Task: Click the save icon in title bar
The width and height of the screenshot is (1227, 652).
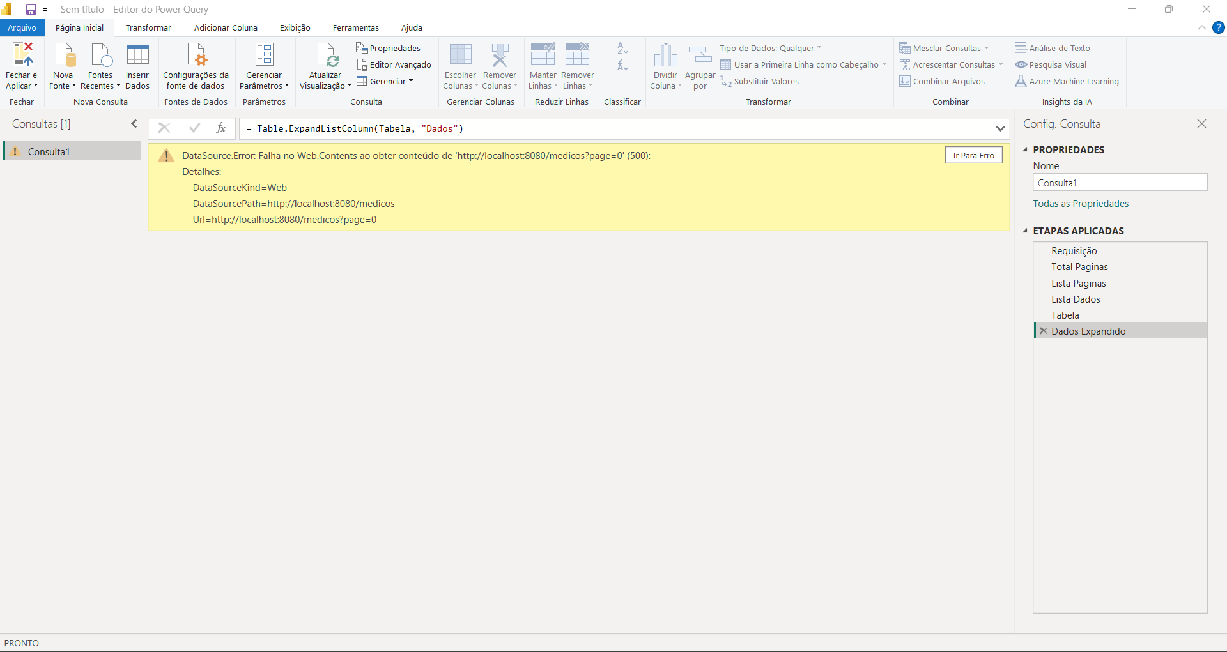Action: (x=31, y=10)
